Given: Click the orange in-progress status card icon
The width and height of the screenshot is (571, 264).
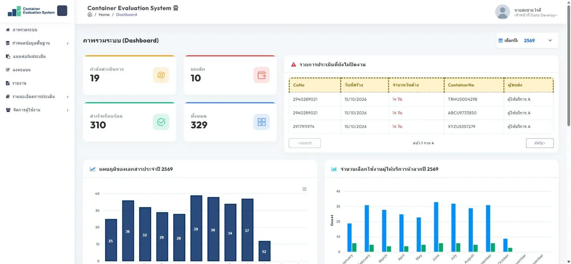Looking at the screenshot, I should (161, 75).
